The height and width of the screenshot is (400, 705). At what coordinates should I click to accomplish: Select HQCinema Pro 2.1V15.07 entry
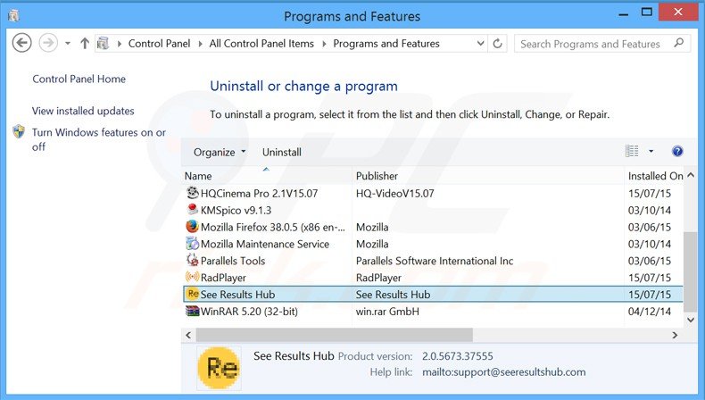[x=259, y=194]
